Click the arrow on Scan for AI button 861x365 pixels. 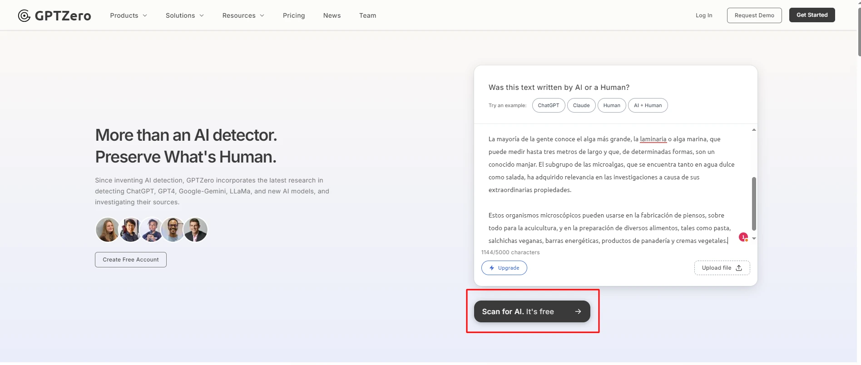pos(578,311)
